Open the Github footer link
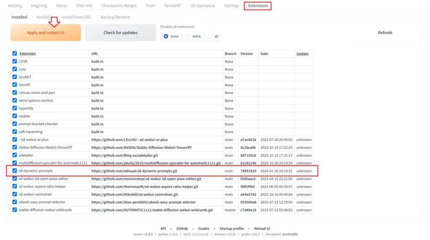Screen dimensions: 430x240 pyautogui.click(x=182, y=229)
